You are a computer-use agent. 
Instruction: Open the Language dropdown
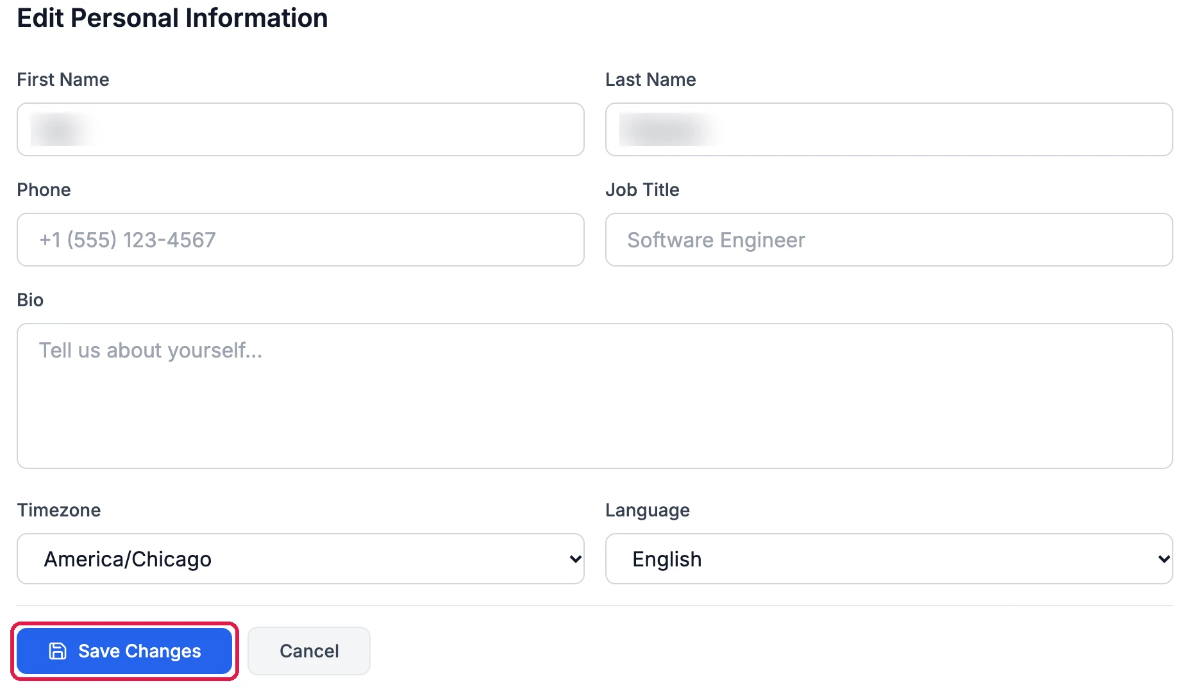coord(889,559)
